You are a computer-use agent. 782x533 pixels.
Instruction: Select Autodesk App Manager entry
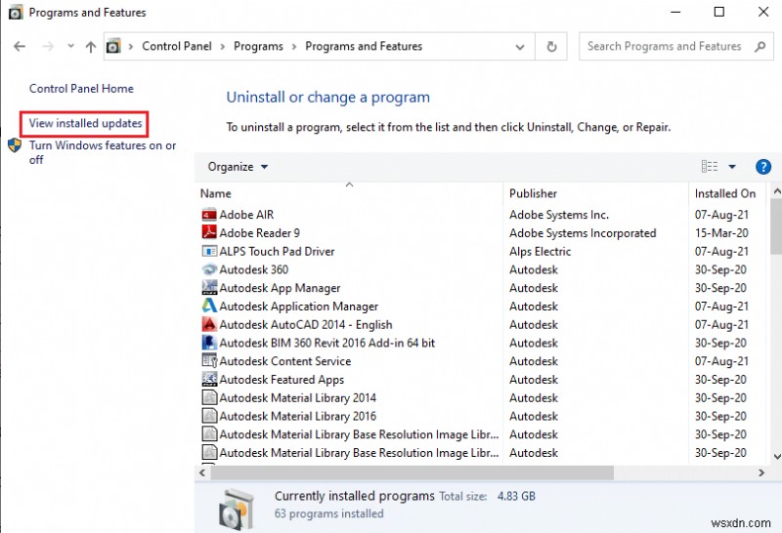280,288
